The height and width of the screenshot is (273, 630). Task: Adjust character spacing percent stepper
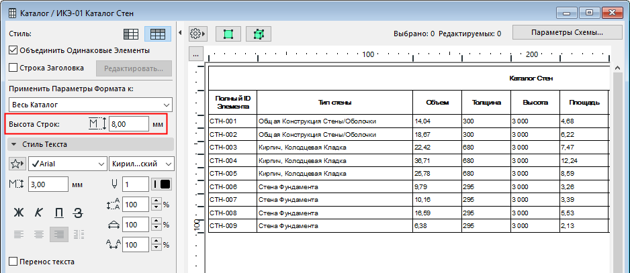pyautogui.click(x=157, y=245)
